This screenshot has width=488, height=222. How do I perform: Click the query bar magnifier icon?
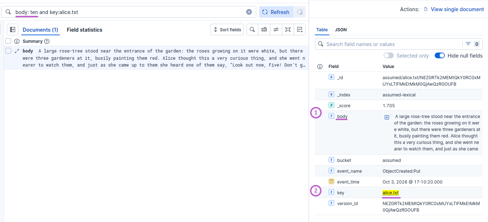pos(8,12)
